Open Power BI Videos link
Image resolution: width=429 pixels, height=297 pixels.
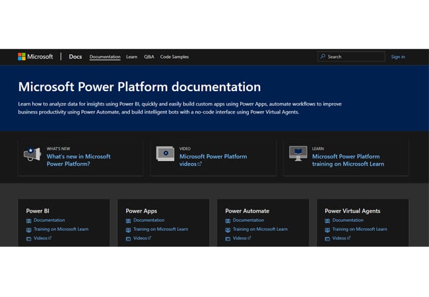click(42, 238)
